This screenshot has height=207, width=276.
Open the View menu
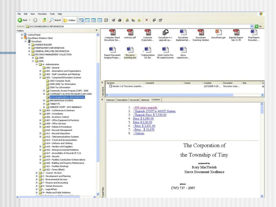(x=33, y=14)
